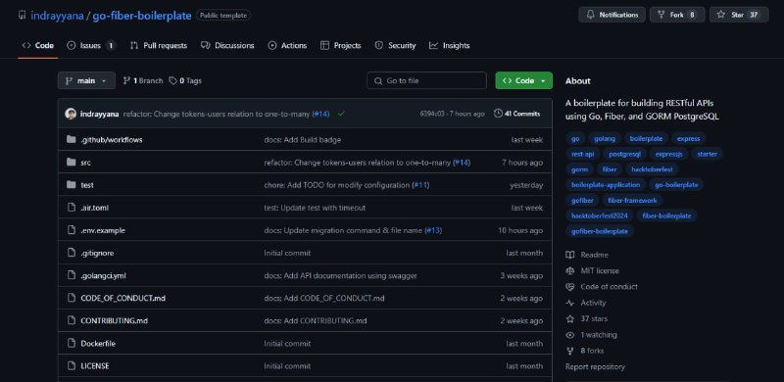Click the Notifications button

612,15
